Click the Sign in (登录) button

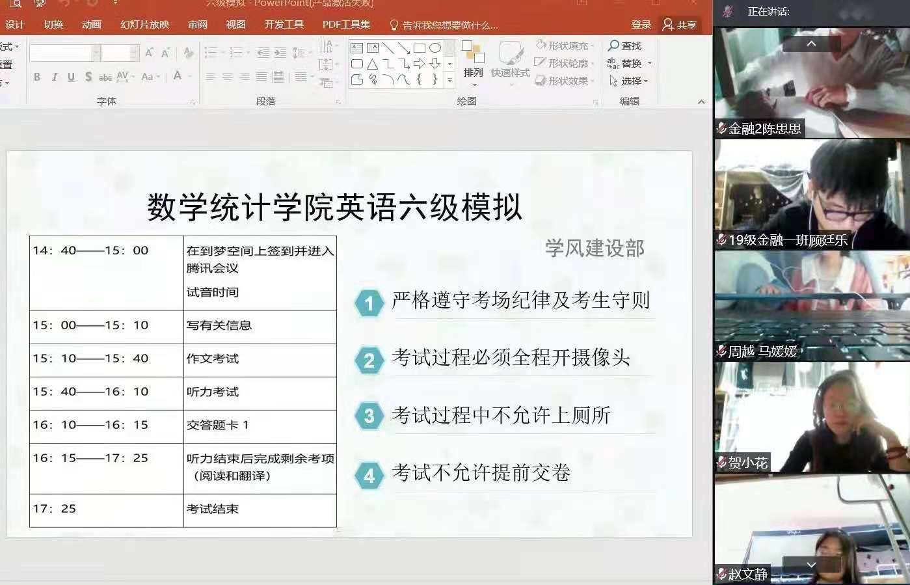coord(641,25)
